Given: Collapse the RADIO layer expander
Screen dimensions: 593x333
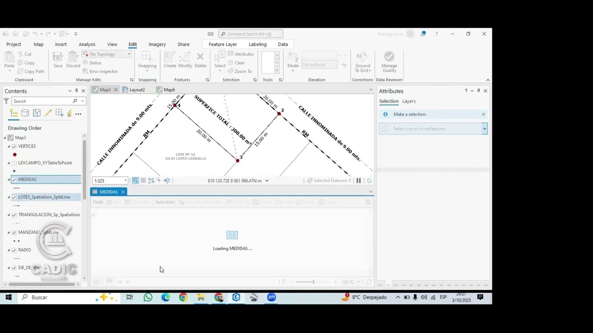Looking at the screenshot, I should [x=8, y=250].
